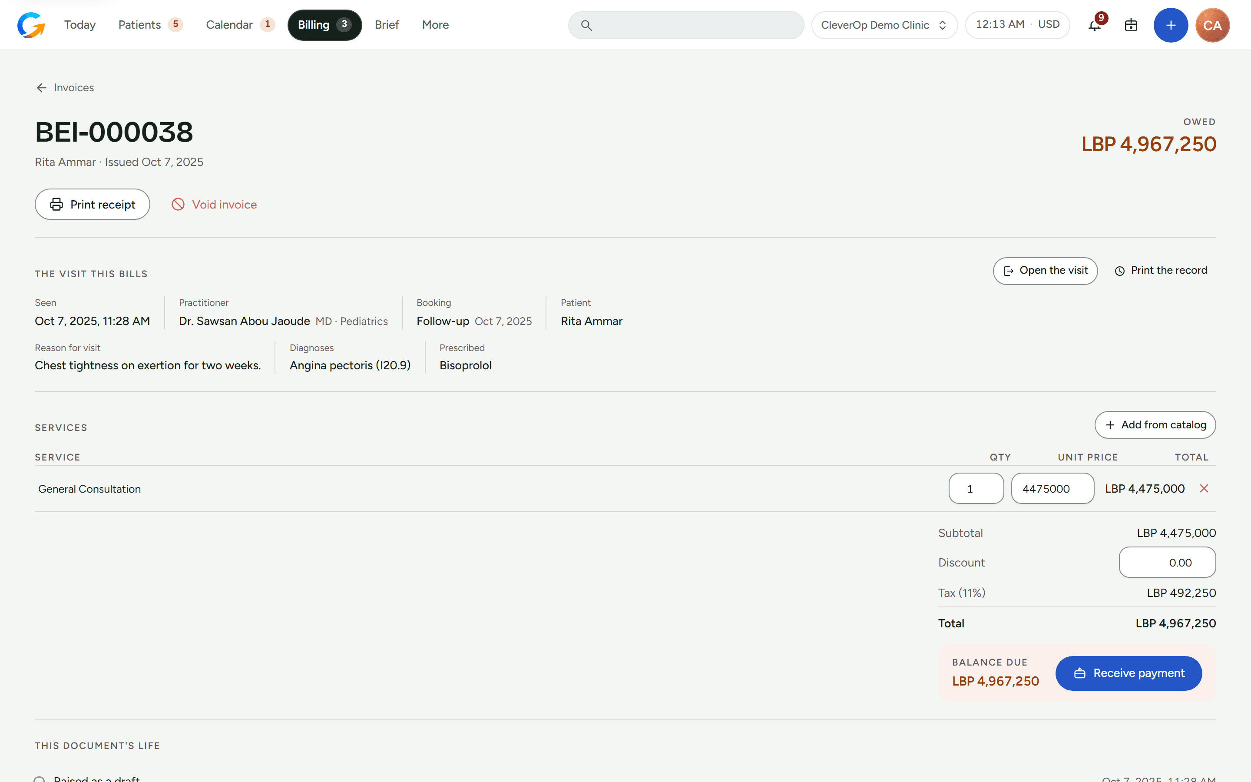Select the Billing tab

tap(324, 25)
